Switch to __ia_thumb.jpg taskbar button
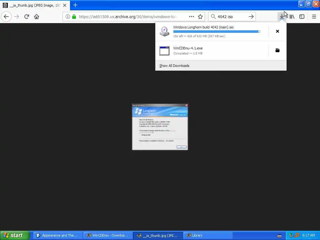Viewport: 320px width, 240px height. click(158, 235)
